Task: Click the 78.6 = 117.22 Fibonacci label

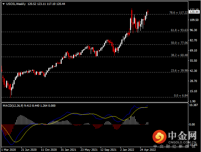Action: [x=178, y=13]
